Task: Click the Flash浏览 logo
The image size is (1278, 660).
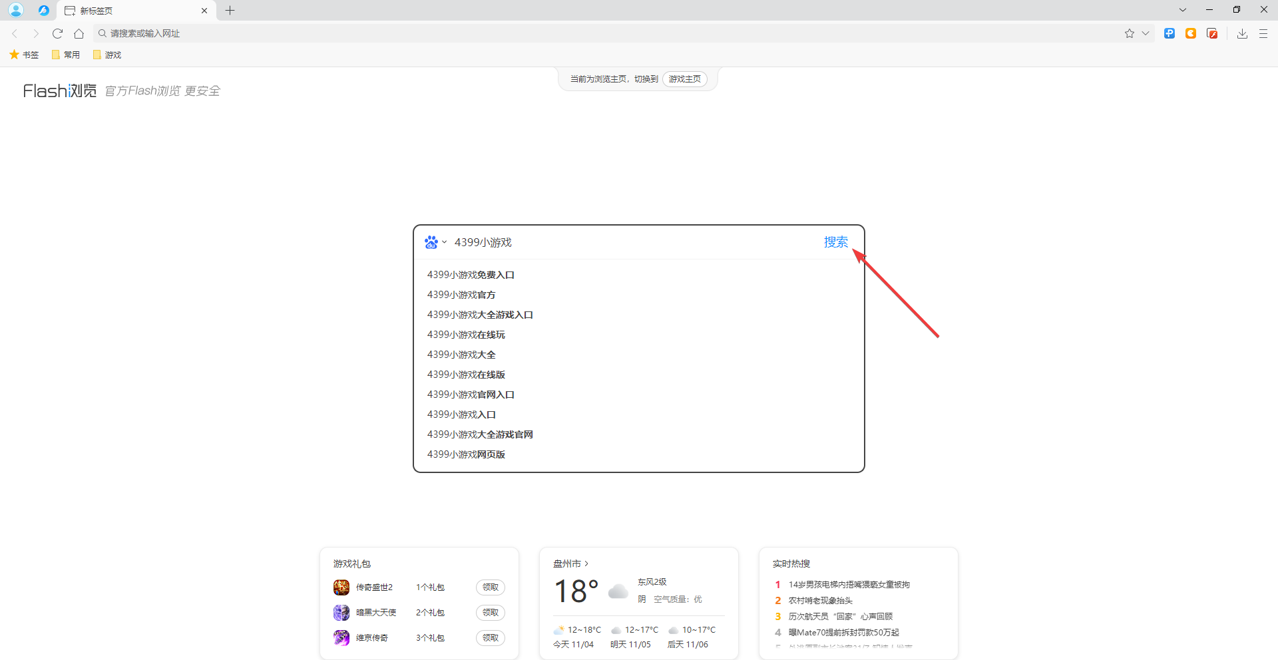Action: (60, 90)
